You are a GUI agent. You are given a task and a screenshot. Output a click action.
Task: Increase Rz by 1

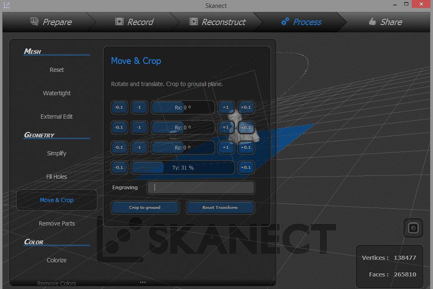(x=226, y=147)
